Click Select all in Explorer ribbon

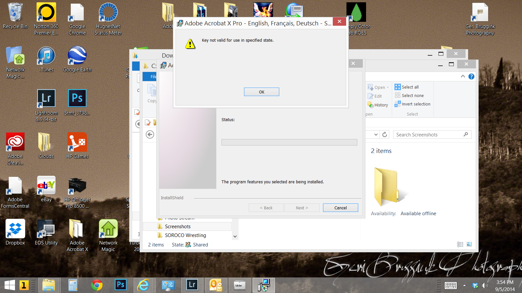pos(407,87)
